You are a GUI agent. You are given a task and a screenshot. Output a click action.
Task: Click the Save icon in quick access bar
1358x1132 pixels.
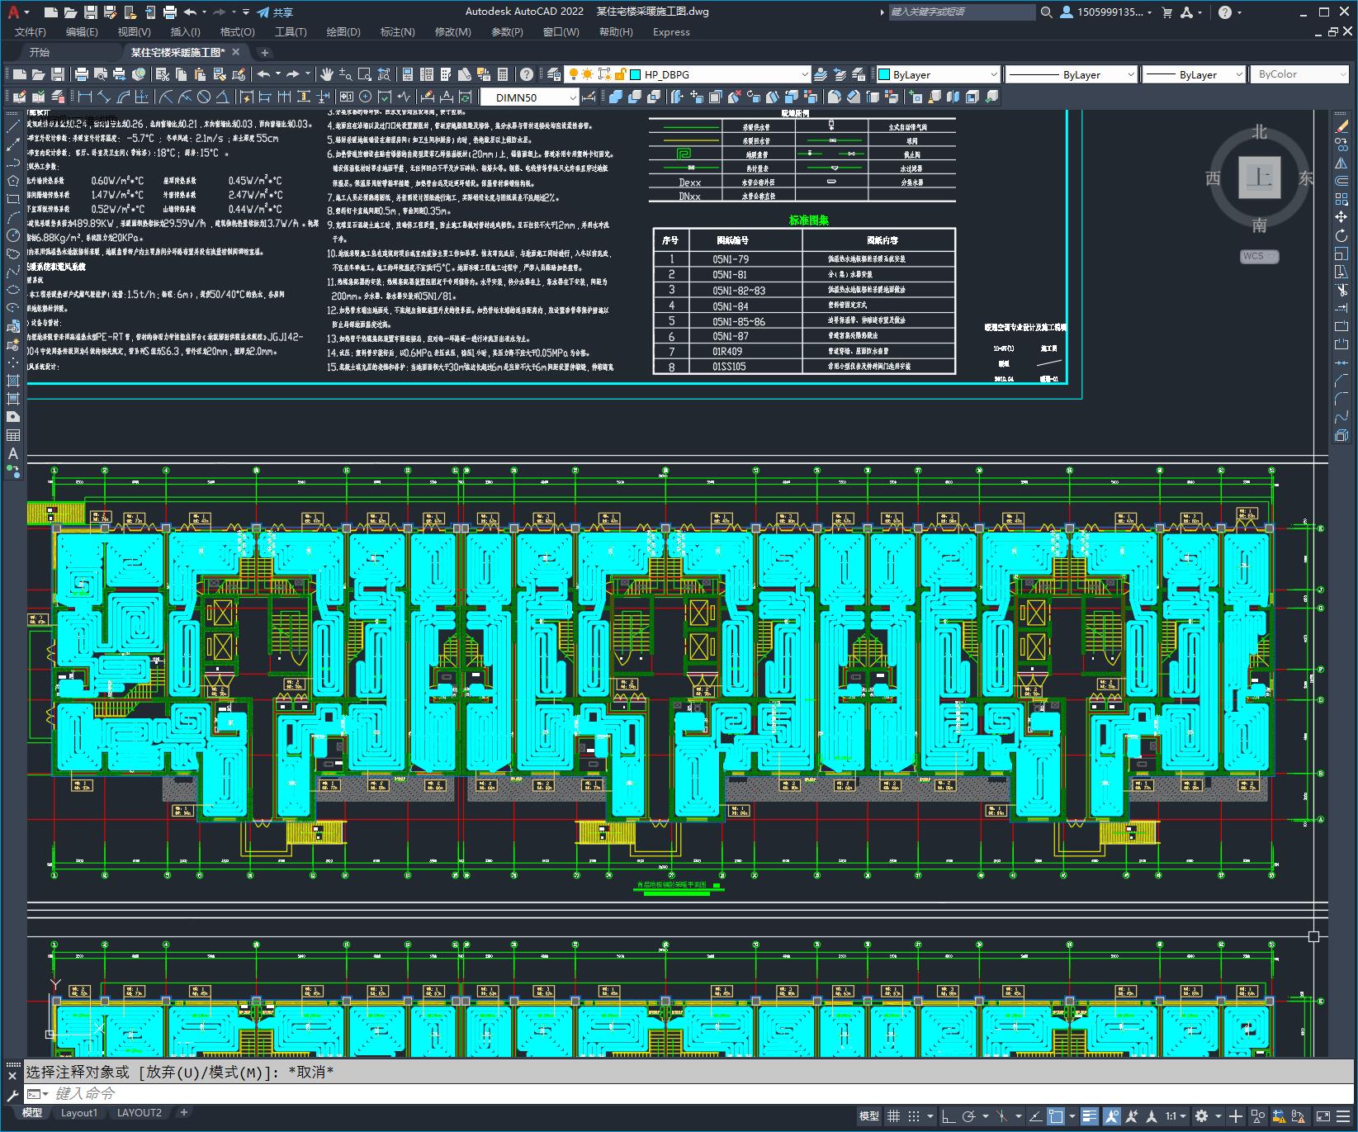pos(91,12)
